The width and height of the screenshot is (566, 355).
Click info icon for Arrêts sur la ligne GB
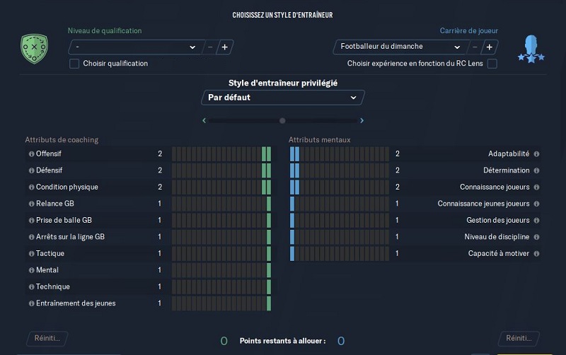[31, 237]
